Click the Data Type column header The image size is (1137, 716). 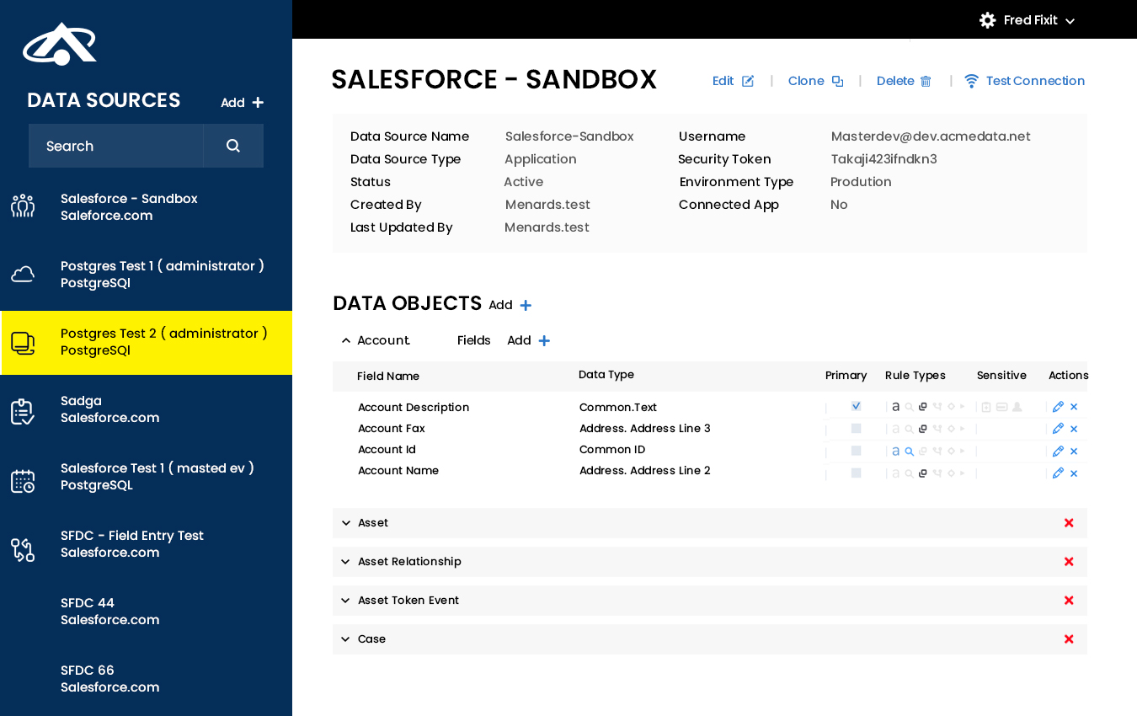606,375
